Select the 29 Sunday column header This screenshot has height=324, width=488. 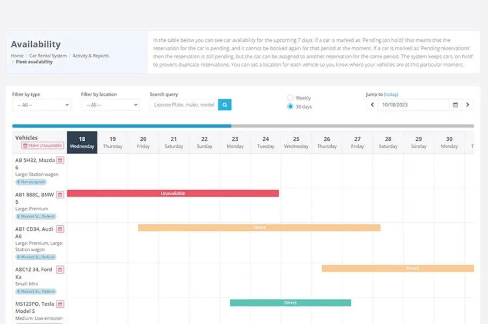pyautogui.click(x=419, y=142)
